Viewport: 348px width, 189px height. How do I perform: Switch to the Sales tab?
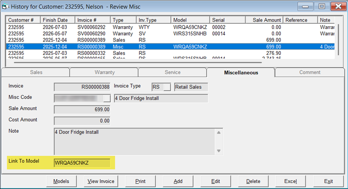coord(36,72)
